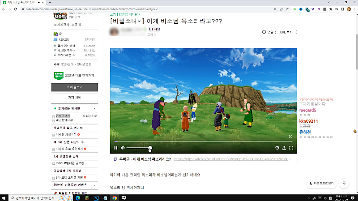Image resolution: width=358 pixels, height=201 pixels.
Task: Click the video share icon
Action: (x=284, y=148)
